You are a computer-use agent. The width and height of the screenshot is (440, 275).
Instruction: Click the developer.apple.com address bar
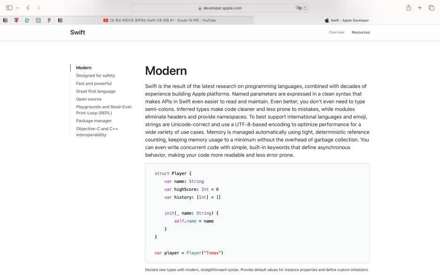220,8
